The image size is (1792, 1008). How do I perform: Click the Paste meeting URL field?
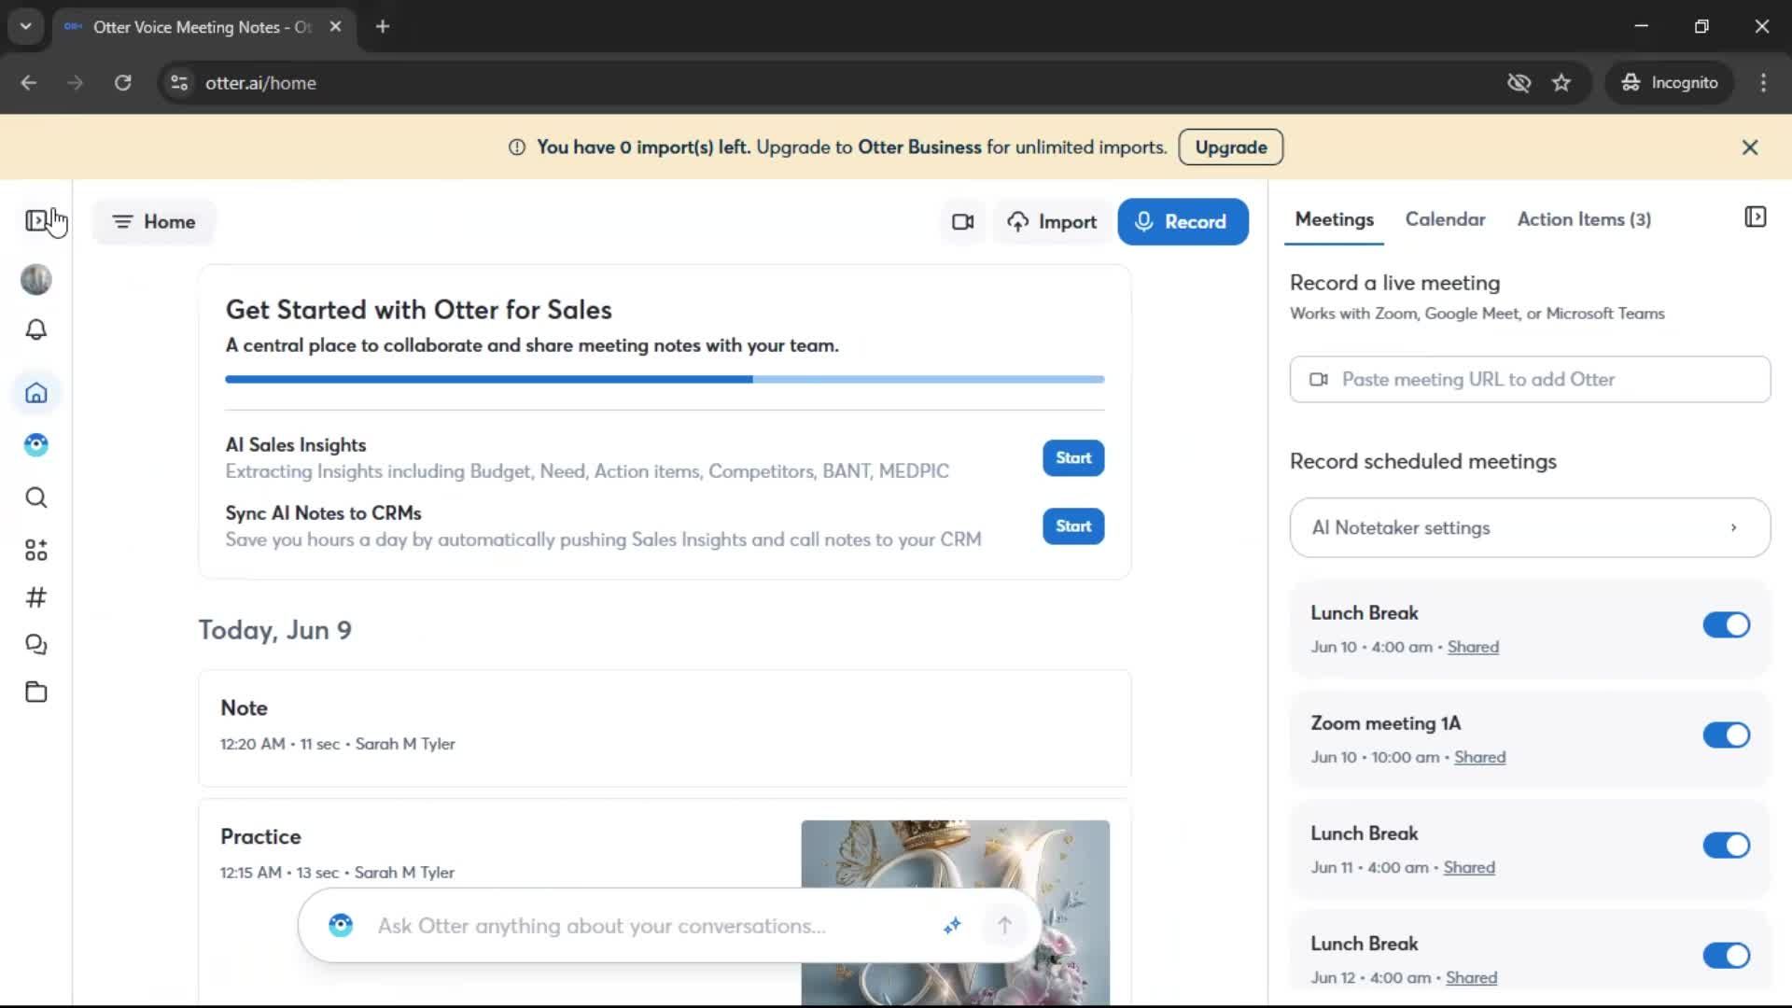point(1530,380)
